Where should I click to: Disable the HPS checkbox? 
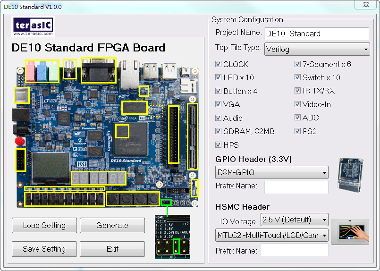coord(218,145)
